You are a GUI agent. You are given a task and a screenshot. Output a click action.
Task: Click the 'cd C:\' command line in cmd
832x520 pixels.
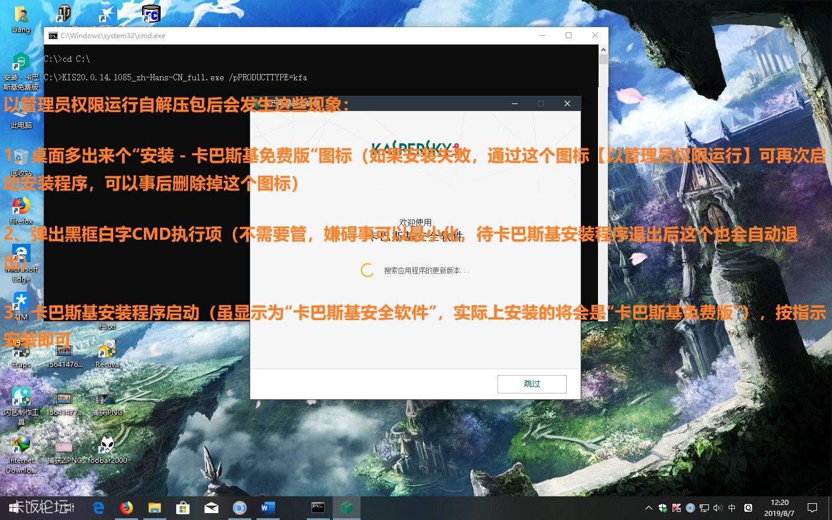(67, 59)
